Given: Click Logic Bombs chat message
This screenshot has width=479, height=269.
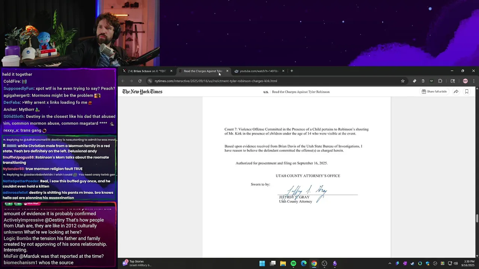Looking at the screenshot, I should (55, 244).
